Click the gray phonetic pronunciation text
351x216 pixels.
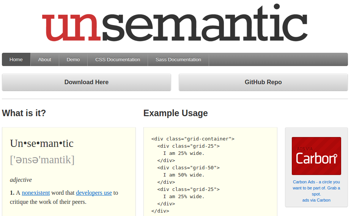42,160
